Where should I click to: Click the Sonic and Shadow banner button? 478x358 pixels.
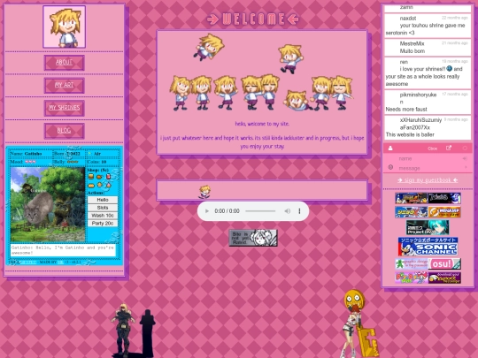click(412, 198)
